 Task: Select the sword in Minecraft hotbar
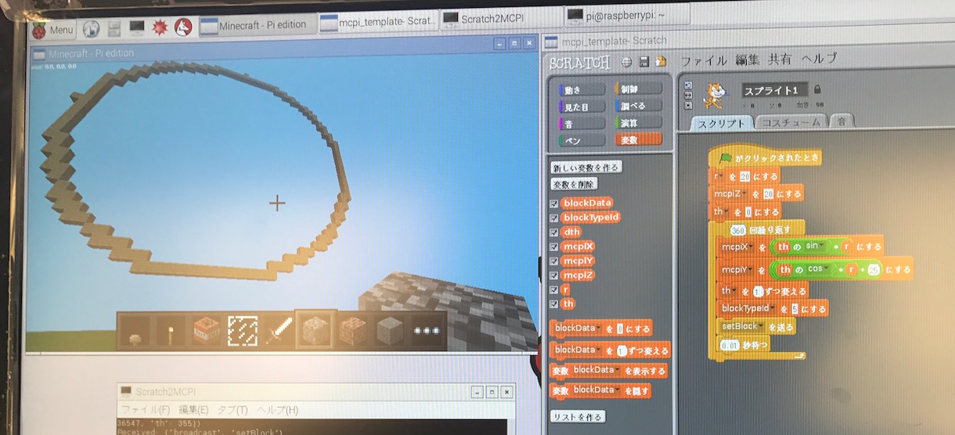point(278,329)
